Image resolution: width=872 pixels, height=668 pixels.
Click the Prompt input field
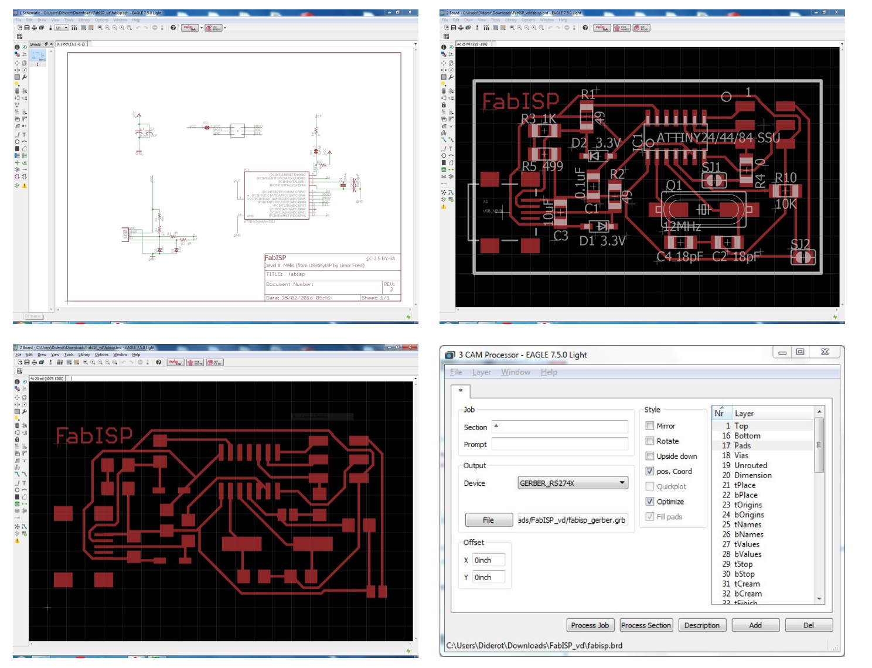[x=560, y=444]
